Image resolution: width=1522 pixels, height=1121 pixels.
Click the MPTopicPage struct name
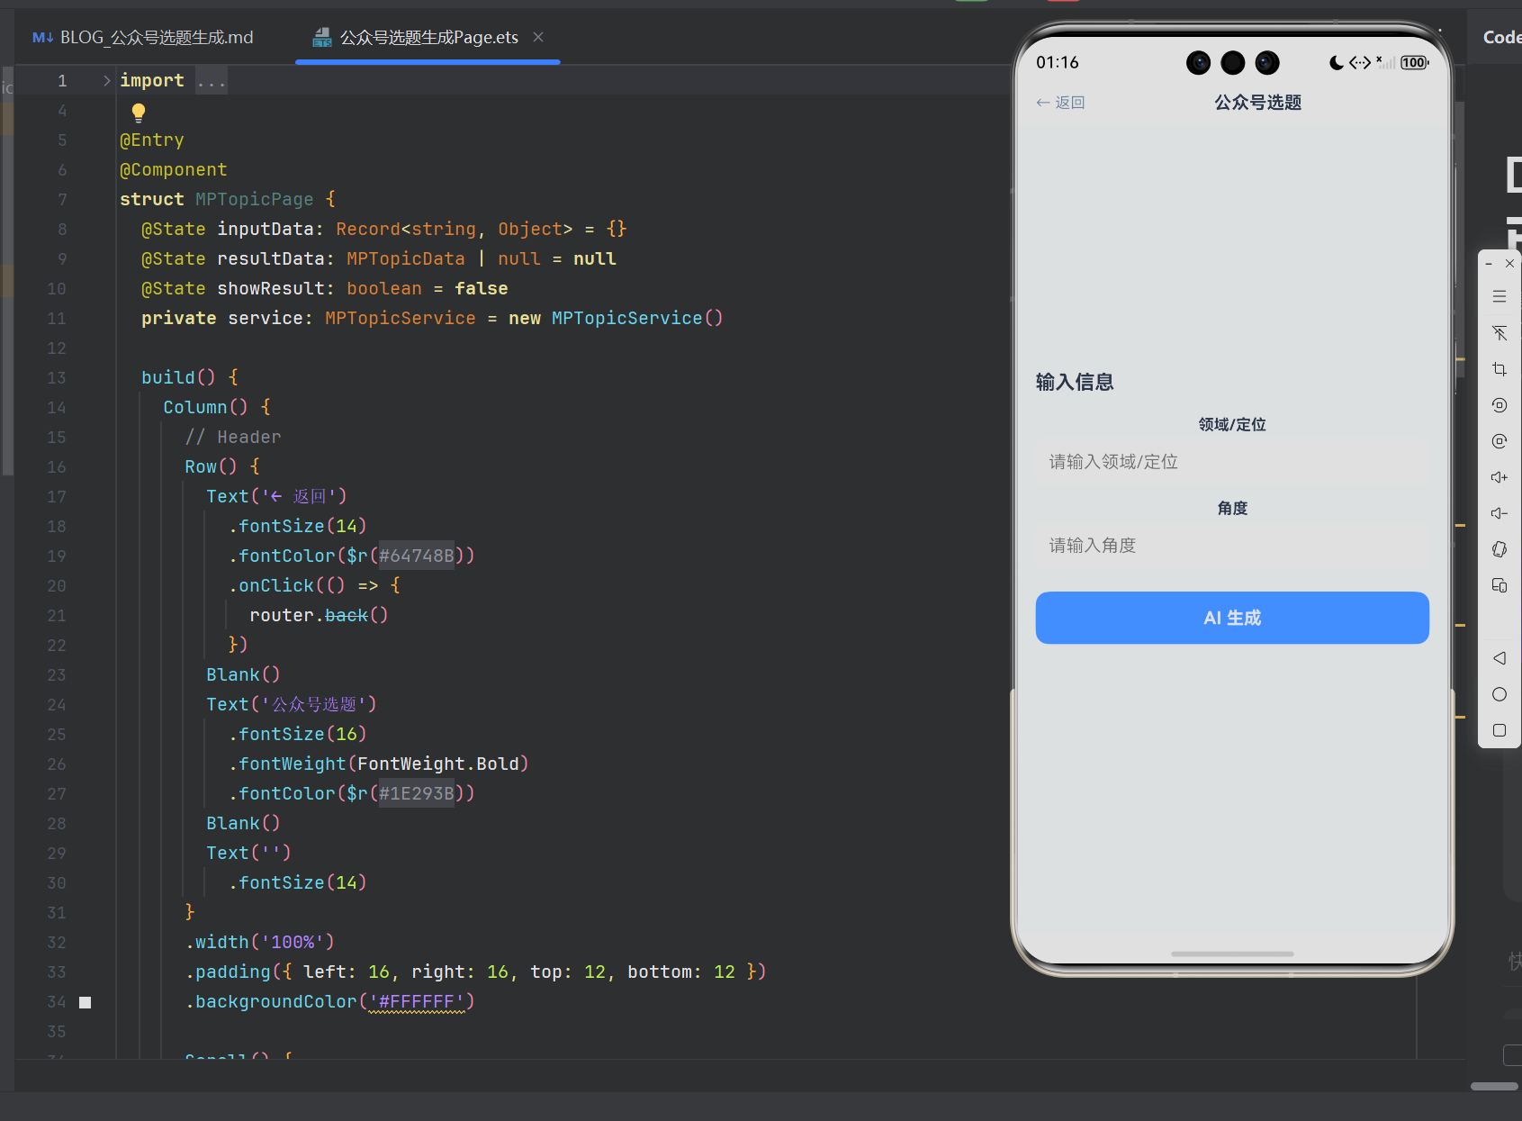point(255,200)
